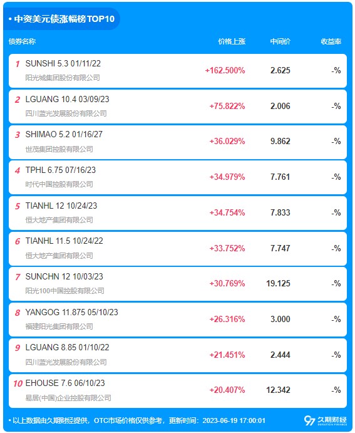Select SHIMAO 5.2 01/16/27 bond
355x433 pixels.
point(178,142)
